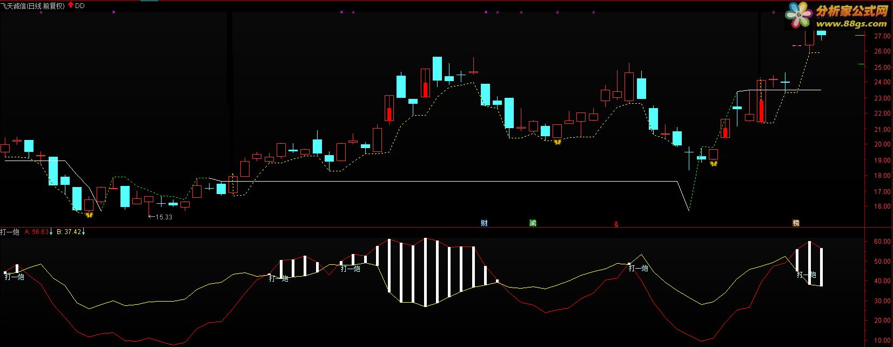
Task: Click the A: 56.63 indicator value
Action: (x=36, y=232)
